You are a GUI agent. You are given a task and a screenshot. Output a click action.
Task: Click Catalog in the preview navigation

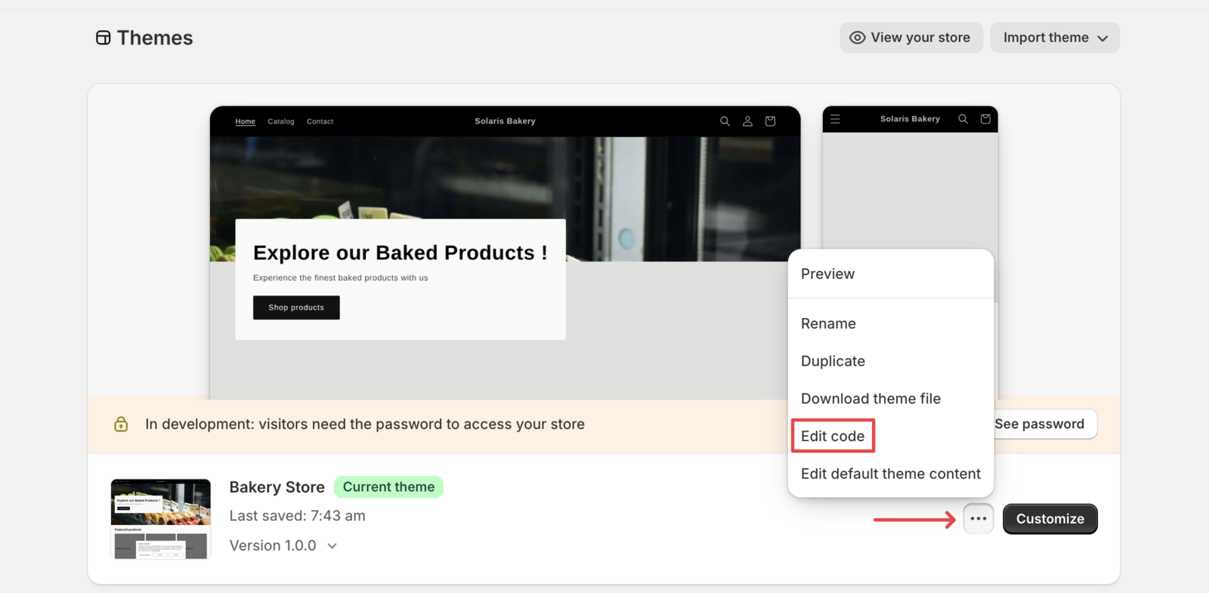coord(281,122)
